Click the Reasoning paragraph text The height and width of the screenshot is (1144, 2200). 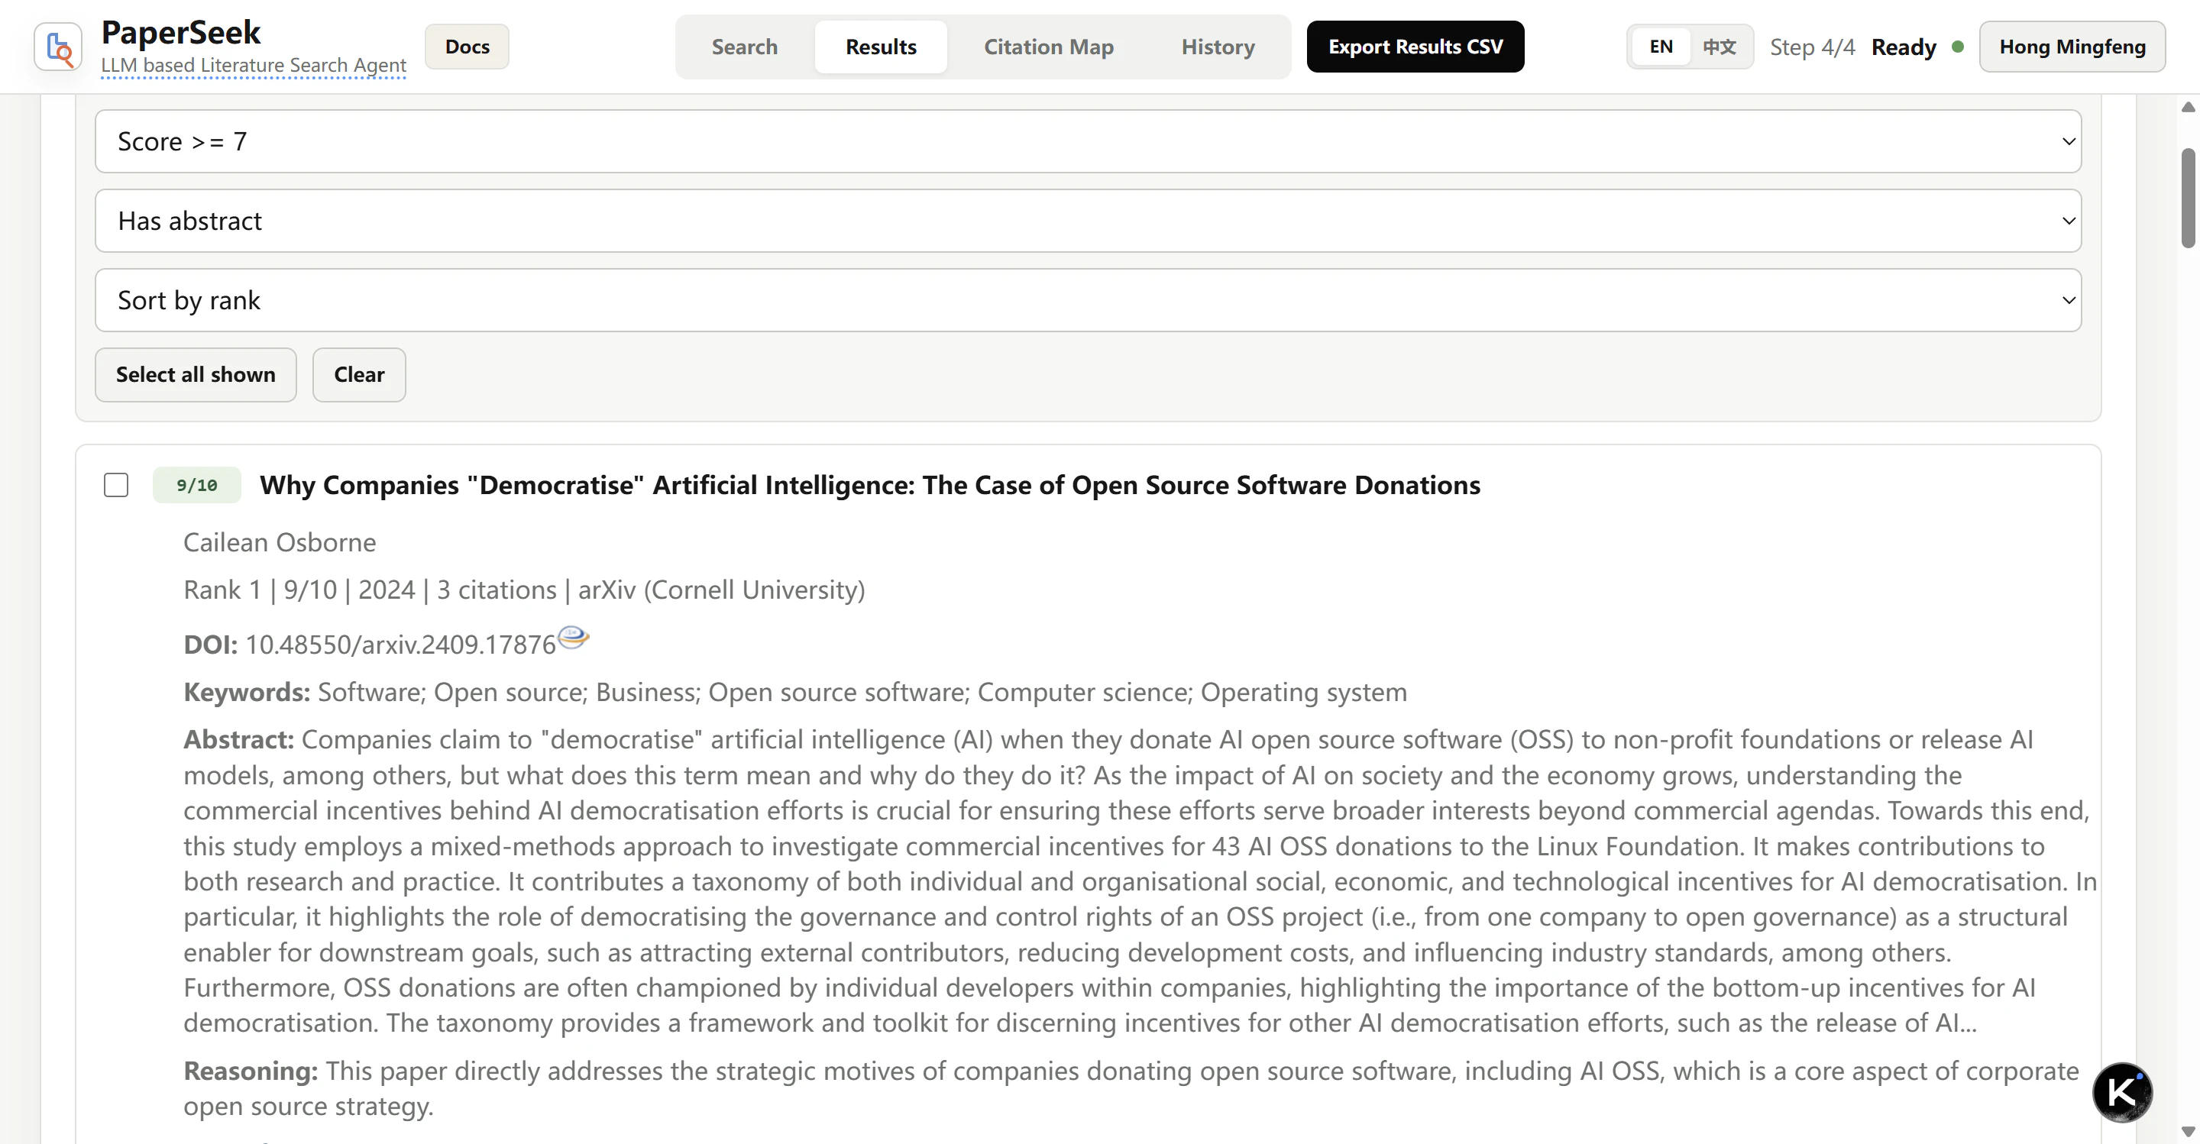(1131, 1087)
